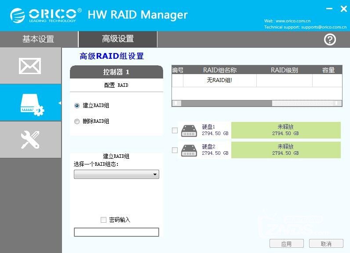
Task: Select the 删除RAID组 radio button
Action: (x=77, y=121)
